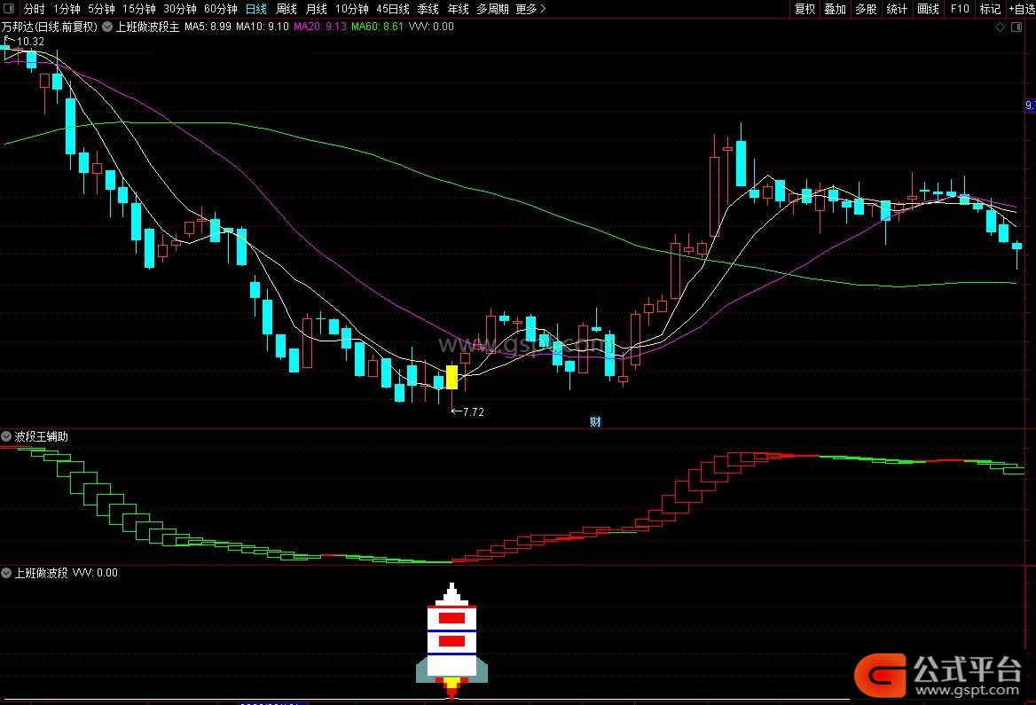This screenshot has height=705, width=1036.
Task: Switch to the 季线 quarterly chart
Action: (x=428, y=9)
